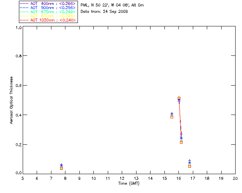The height and width of the screenshot is (193, 242).
Task: Click the averaged value <0.266> in legend
Action: (67, 3)
